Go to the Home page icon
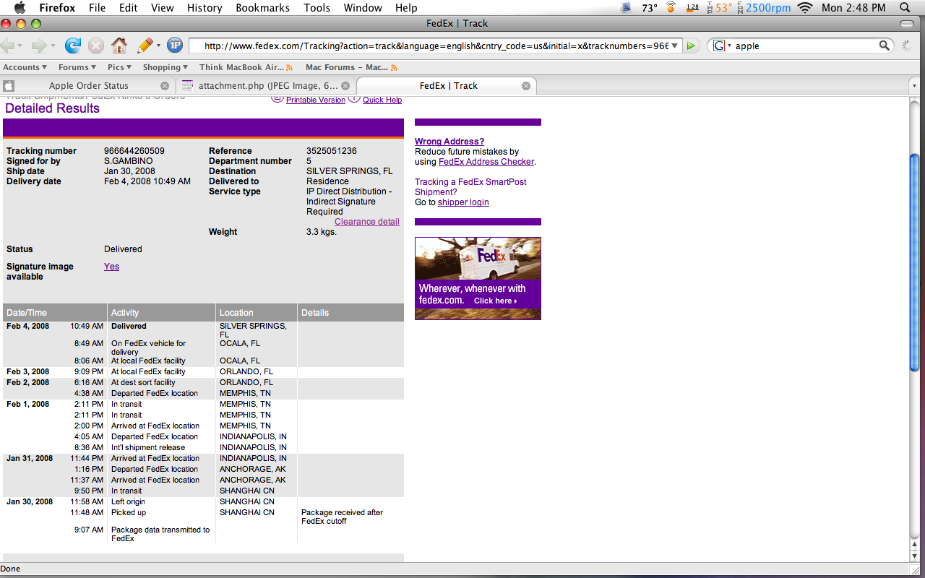The width and height of the screenshot is (925, 578). click(119, 46)
